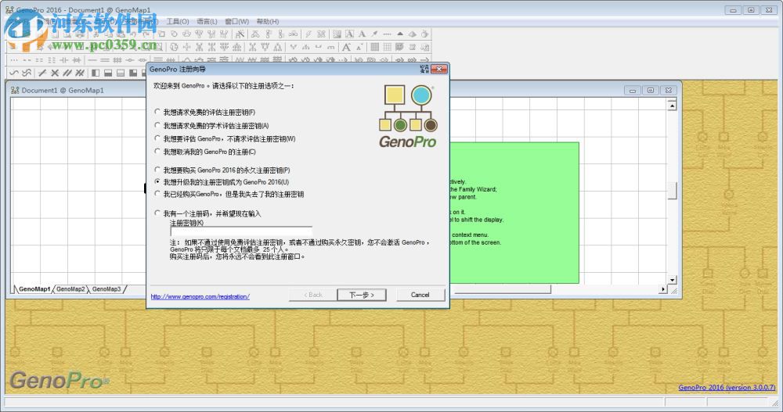Click the Cancel button in wizard
Screen dimensions: 783x412
[x=420, y=295]
